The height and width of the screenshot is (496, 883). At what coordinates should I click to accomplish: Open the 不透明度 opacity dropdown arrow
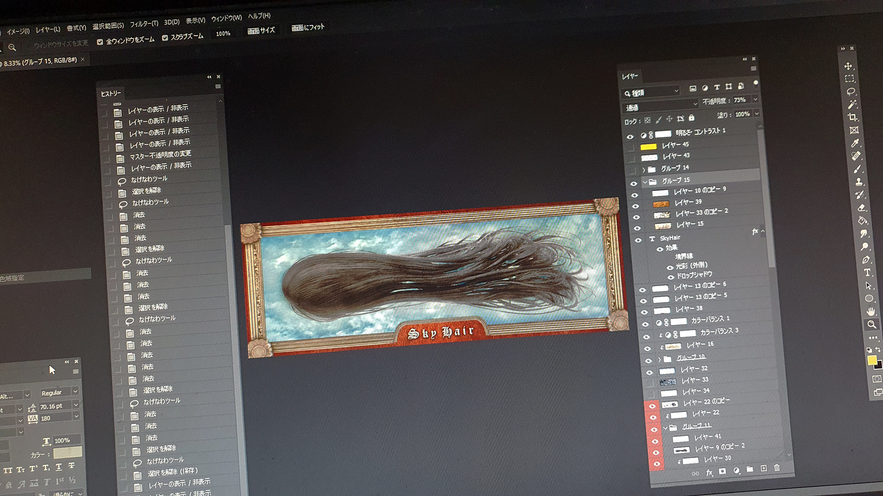(x=755, y=99)
